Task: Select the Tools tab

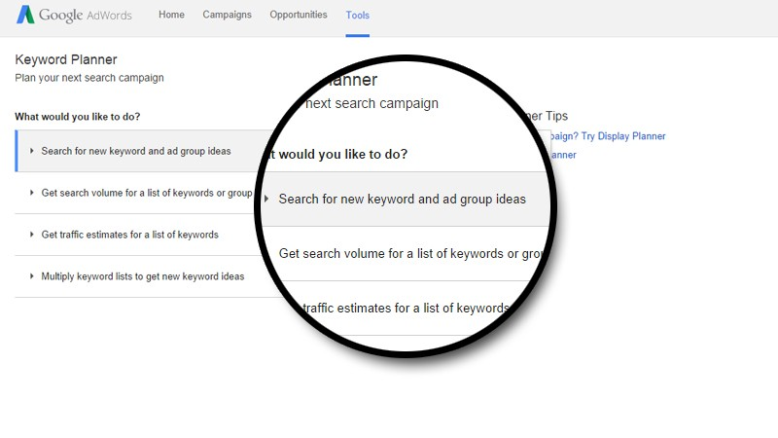Action: [358, 16]
